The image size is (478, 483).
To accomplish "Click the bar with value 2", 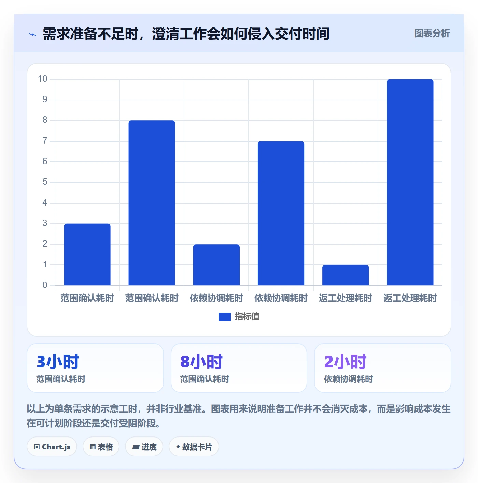I will click(216, 265).
